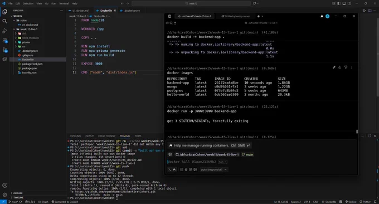Click Go Live in the status bar

click(x=351, y=202)
